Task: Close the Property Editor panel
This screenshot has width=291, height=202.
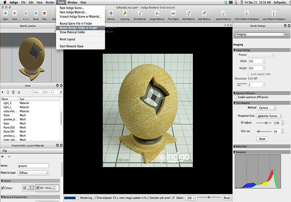Action: coord(61,145)
